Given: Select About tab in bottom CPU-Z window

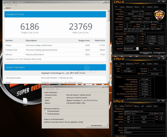Looking at the screenshot, I should 155,106.
